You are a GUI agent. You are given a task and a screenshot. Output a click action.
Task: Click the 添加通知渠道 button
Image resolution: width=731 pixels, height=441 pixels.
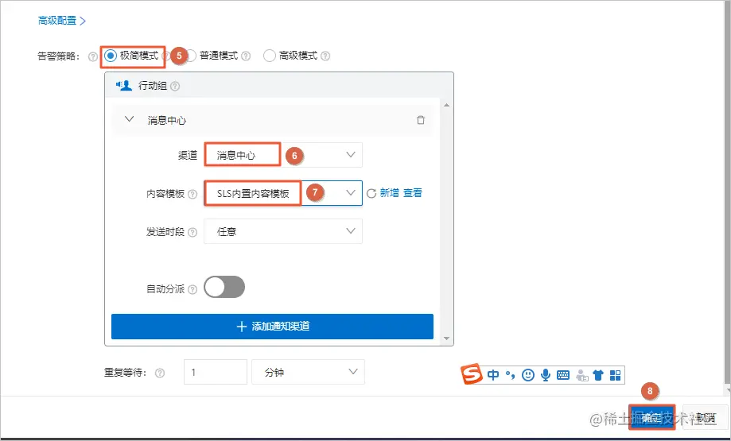[272, 327]
